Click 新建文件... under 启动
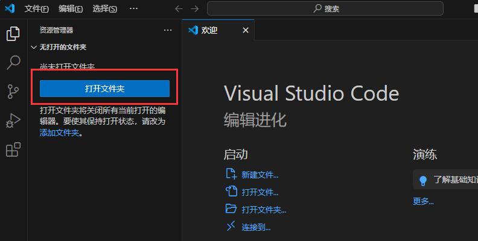 [x=260, y=175]
